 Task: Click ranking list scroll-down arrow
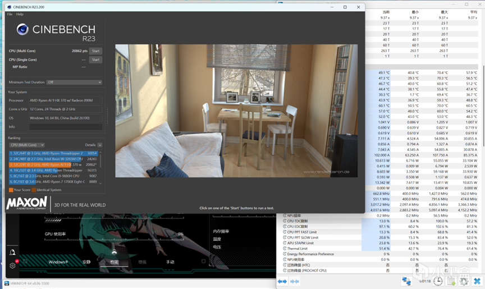point(100,183)
